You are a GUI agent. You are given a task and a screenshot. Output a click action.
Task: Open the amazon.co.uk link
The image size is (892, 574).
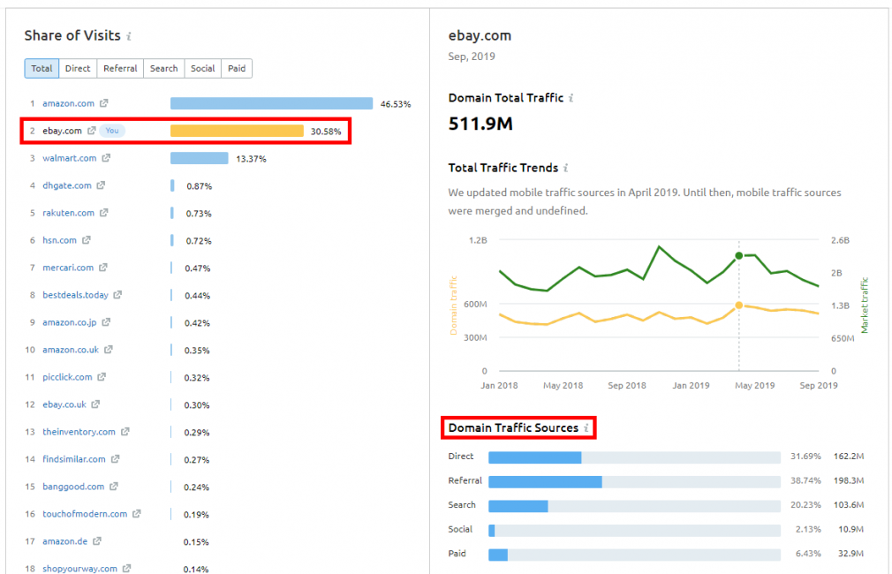click(71, 350)
